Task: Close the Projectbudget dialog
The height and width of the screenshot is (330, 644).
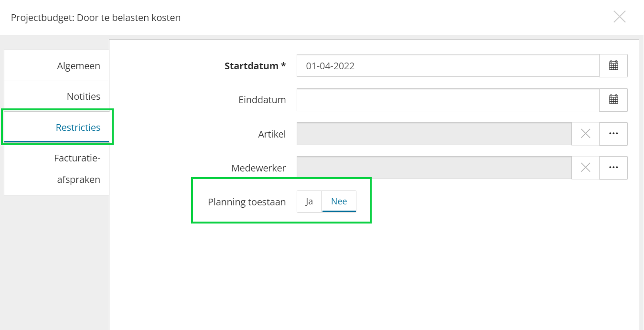Action: point(619,17)
